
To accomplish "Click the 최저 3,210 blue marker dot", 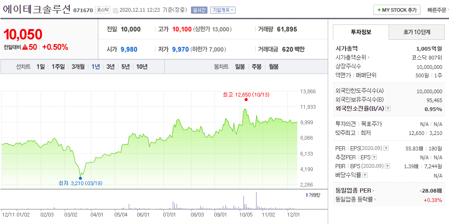I will pos(80,178).
